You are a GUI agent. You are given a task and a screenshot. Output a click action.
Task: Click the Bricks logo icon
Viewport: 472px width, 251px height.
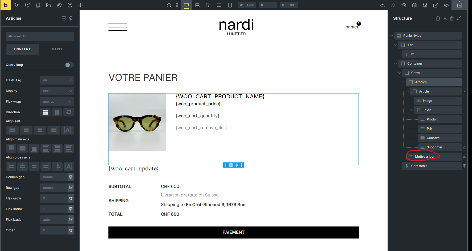pos(6,5)
